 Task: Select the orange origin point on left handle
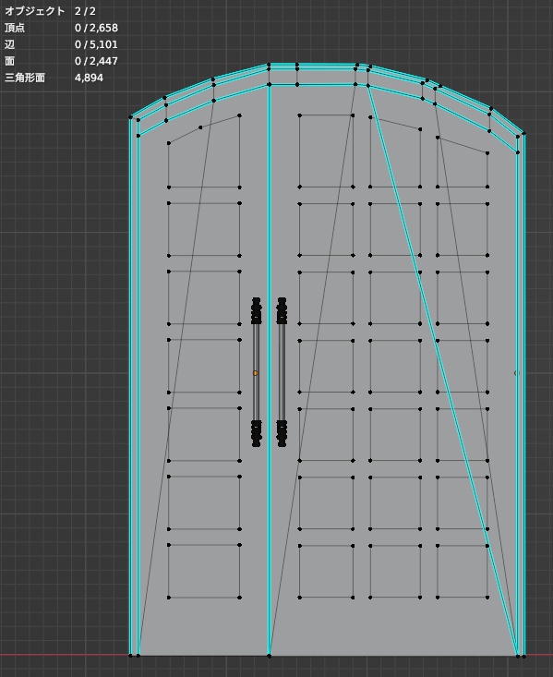point(256,373)
